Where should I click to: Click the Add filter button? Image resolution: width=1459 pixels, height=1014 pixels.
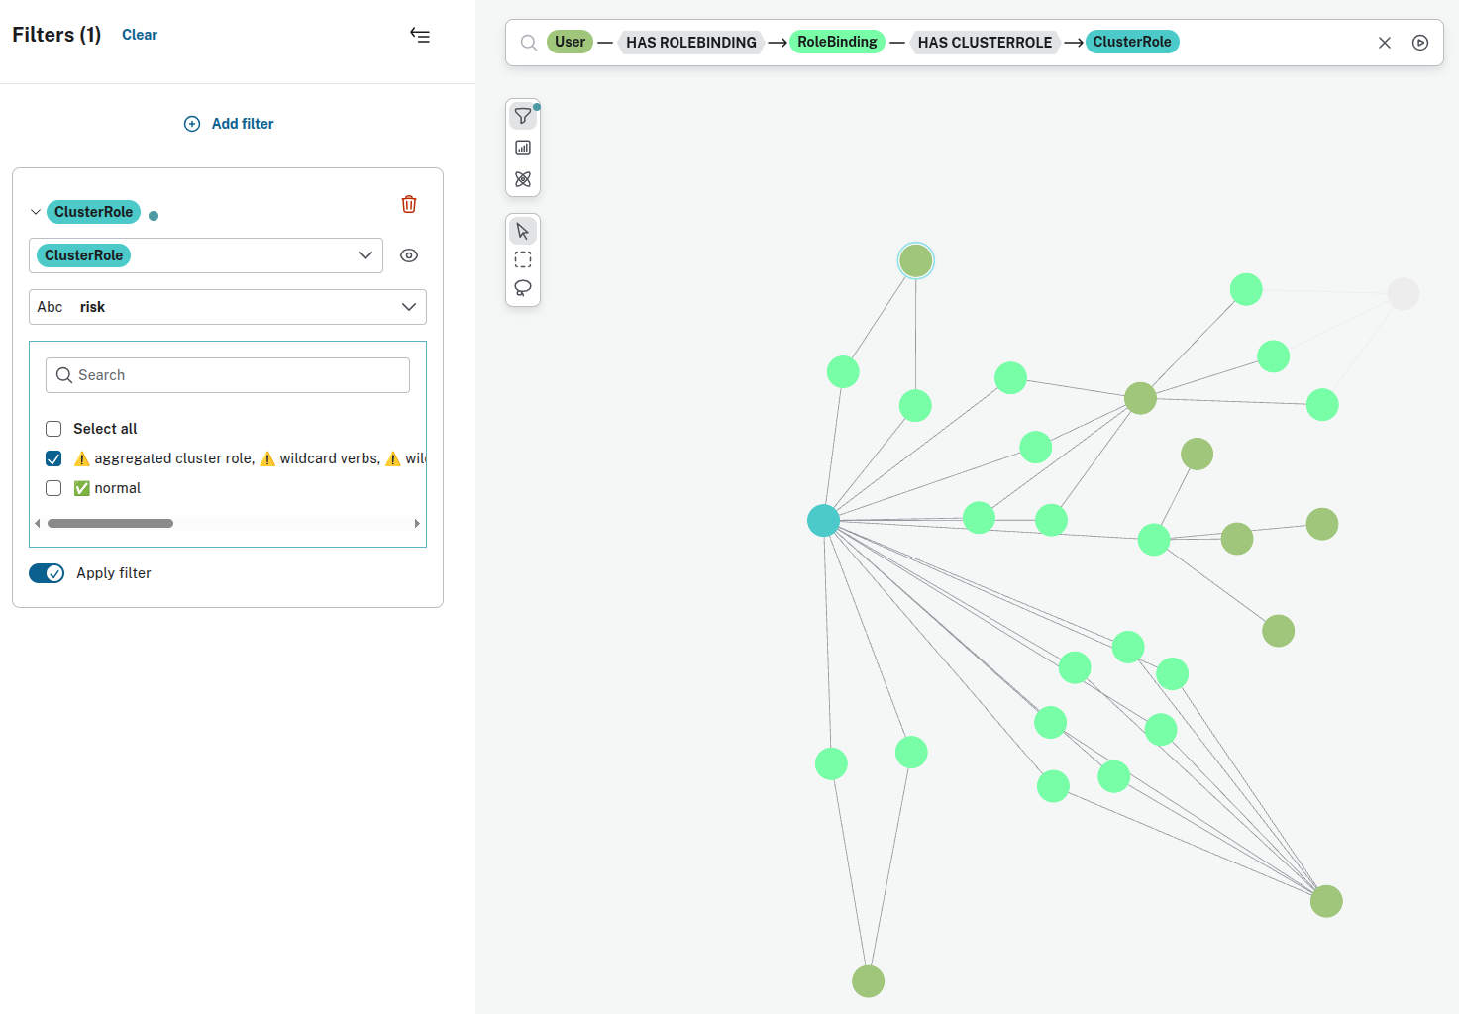coord(229,124)
